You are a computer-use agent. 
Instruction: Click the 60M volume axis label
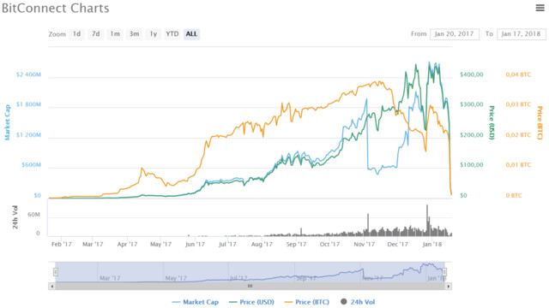33,215
